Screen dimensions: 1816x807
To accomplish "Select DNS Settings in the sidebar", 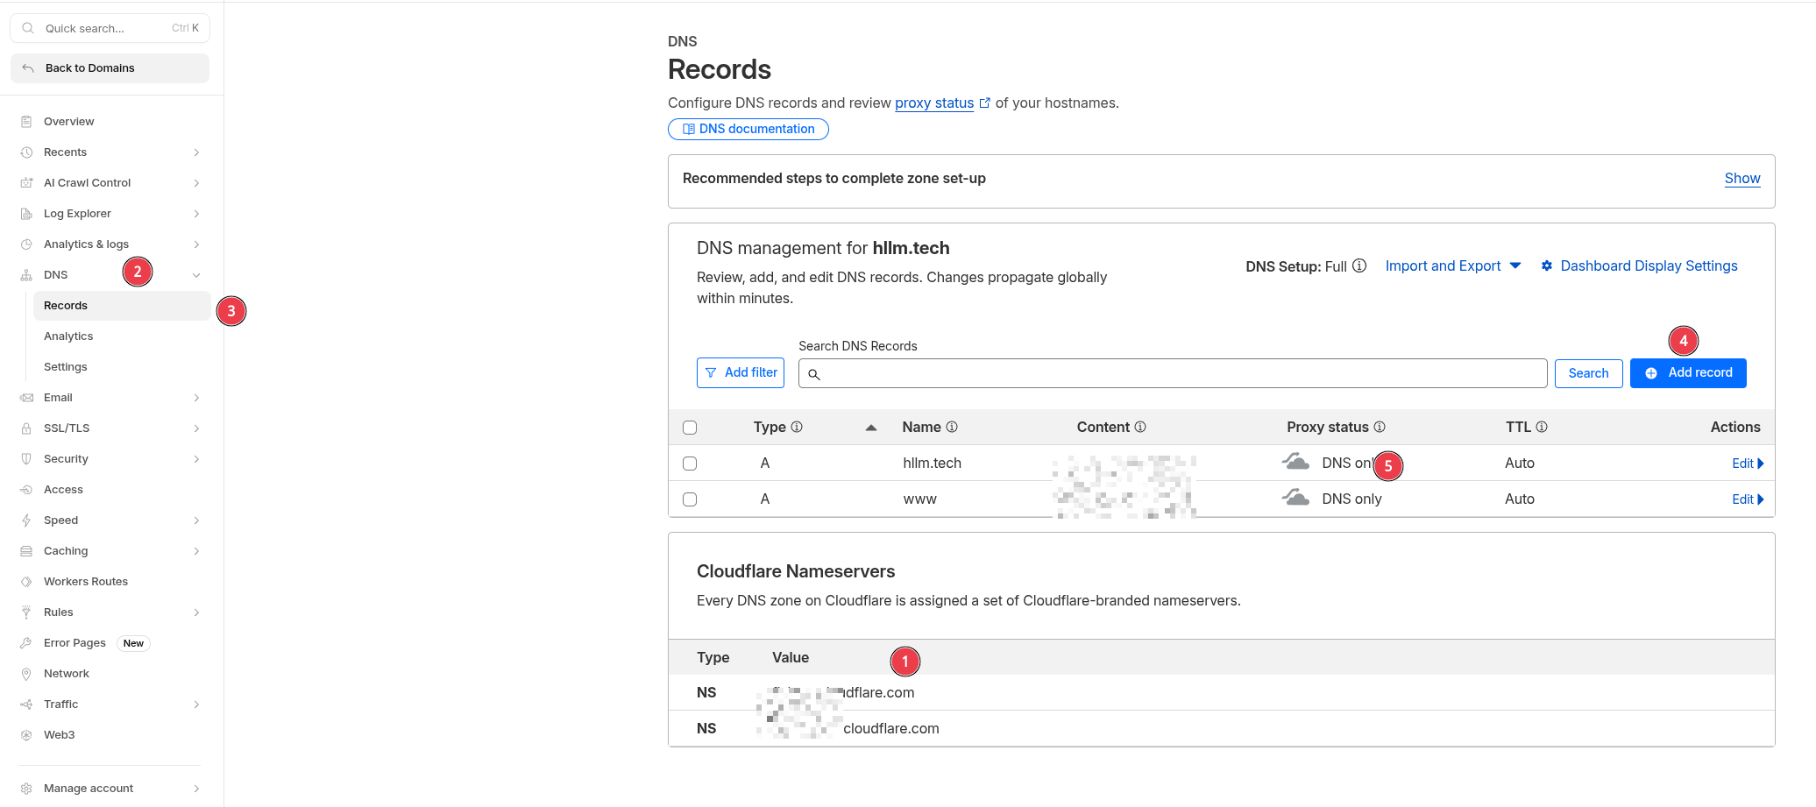I will click(66, 367).
